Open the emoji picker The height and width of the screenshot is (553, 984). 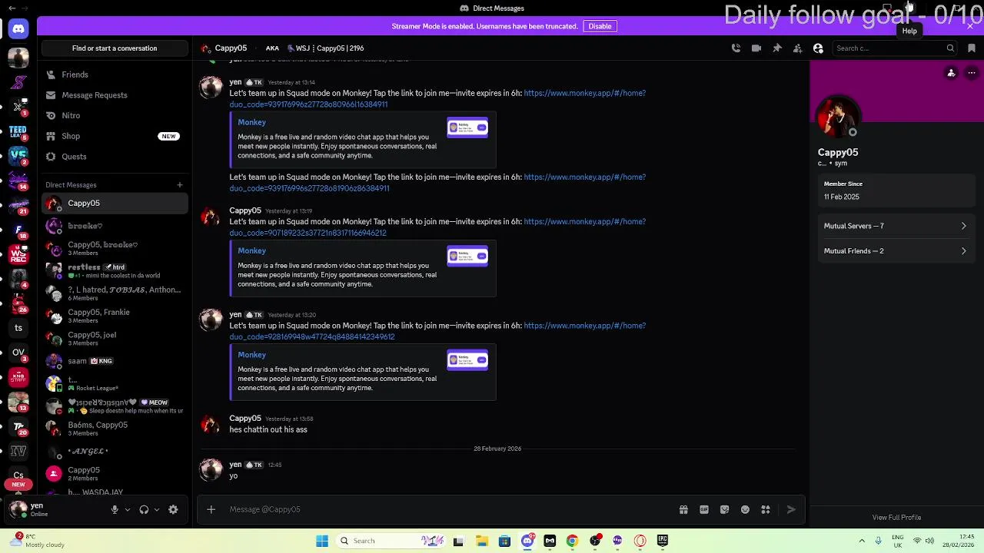point(745,509)
